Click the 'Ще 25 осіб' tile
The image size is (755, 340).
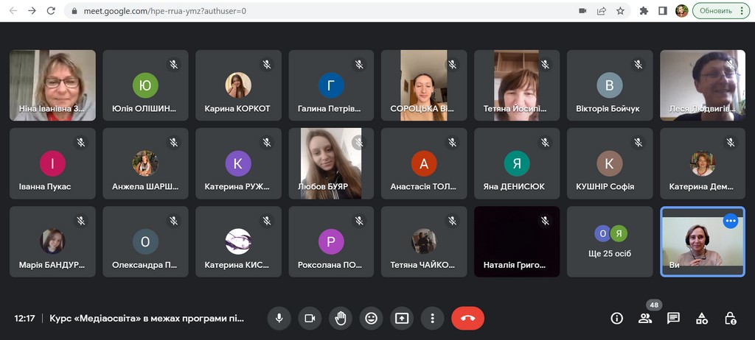tap(610, 241)
